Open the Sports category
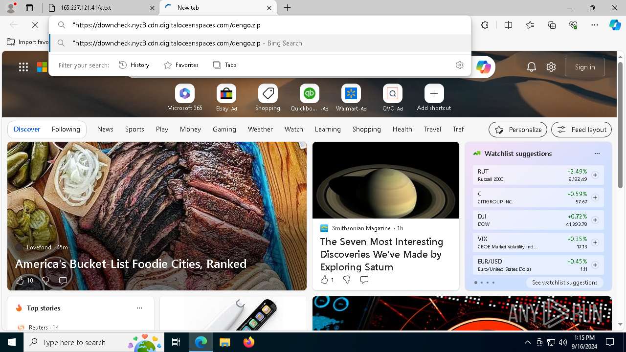This screenshot has width=626, height=352. 134,129
